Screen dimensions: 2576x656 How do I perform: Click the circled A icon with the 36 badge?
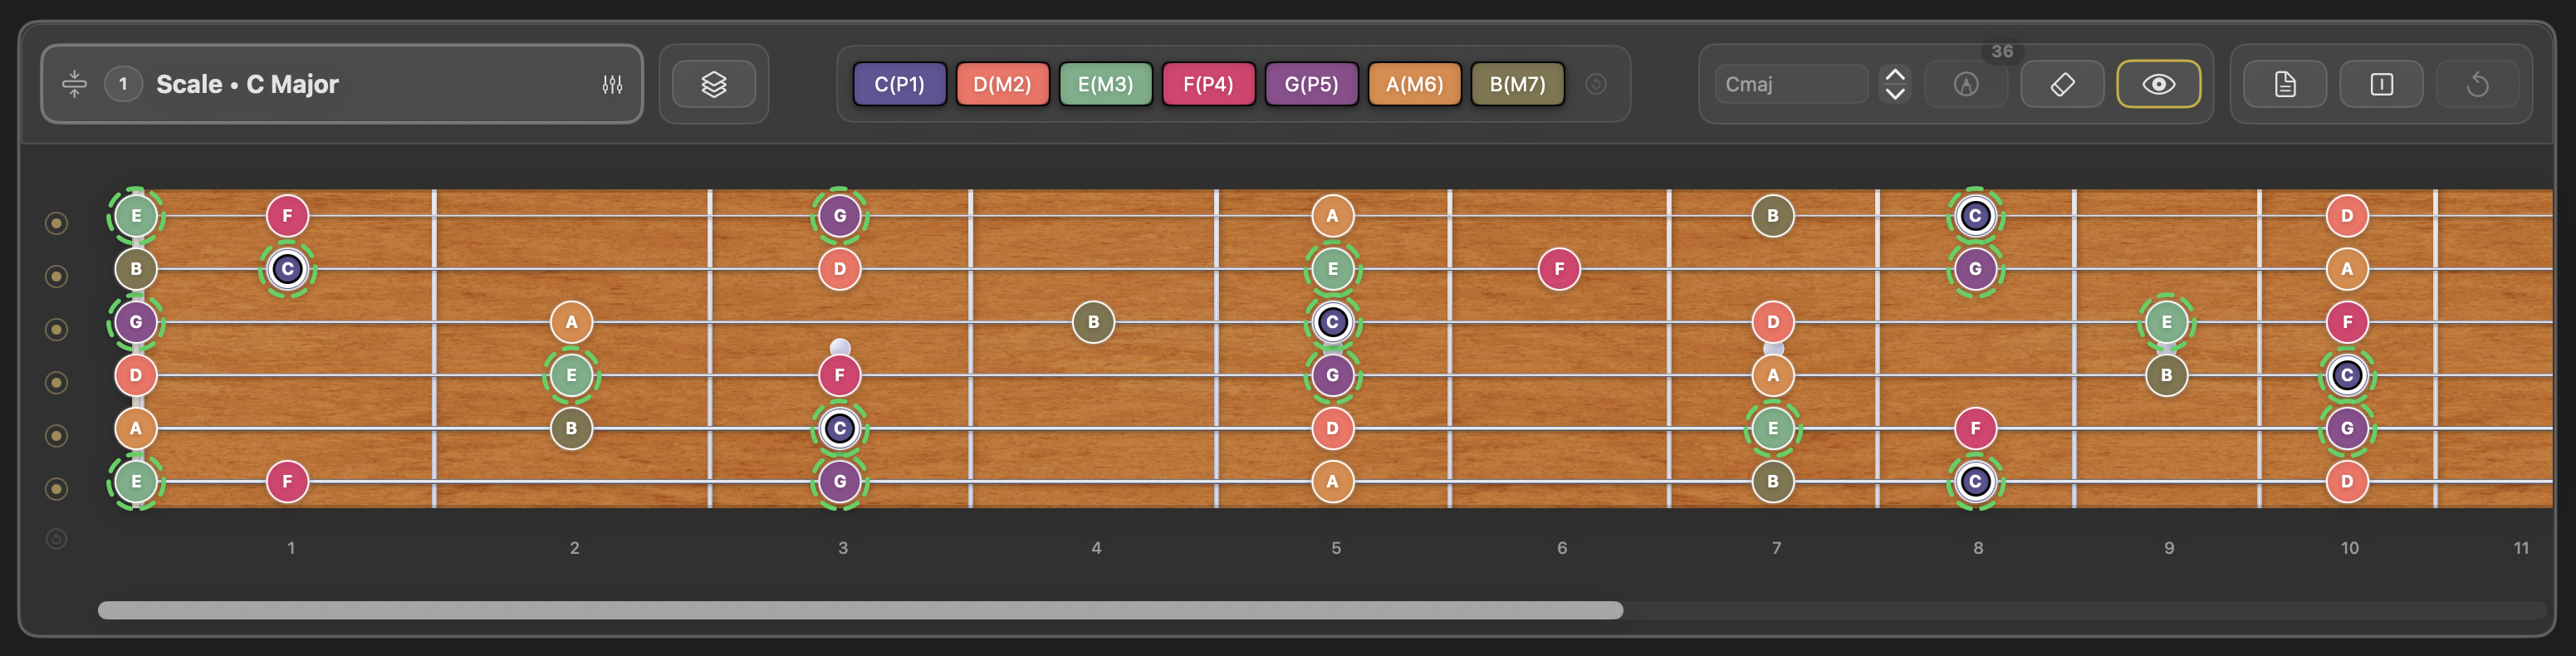tap(1965, 84)
